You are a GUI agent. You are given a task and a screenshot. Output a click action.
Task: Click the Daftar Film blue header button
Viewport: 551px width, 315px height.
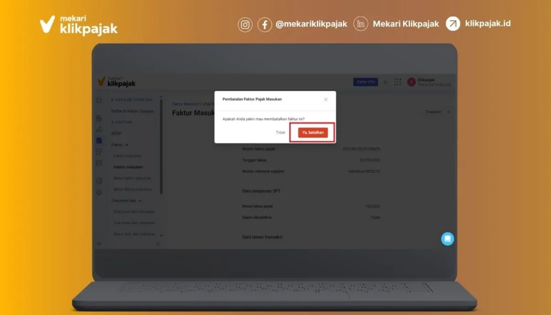pos(365,82)
